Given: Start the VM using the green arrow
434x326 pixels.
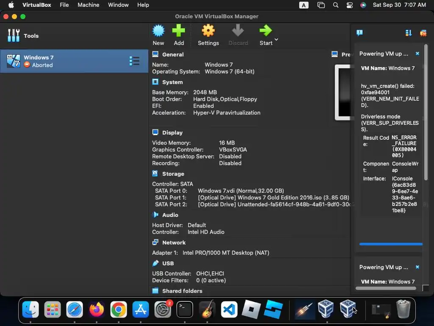Looking at the screenshot, I should (x=266, y=31).
